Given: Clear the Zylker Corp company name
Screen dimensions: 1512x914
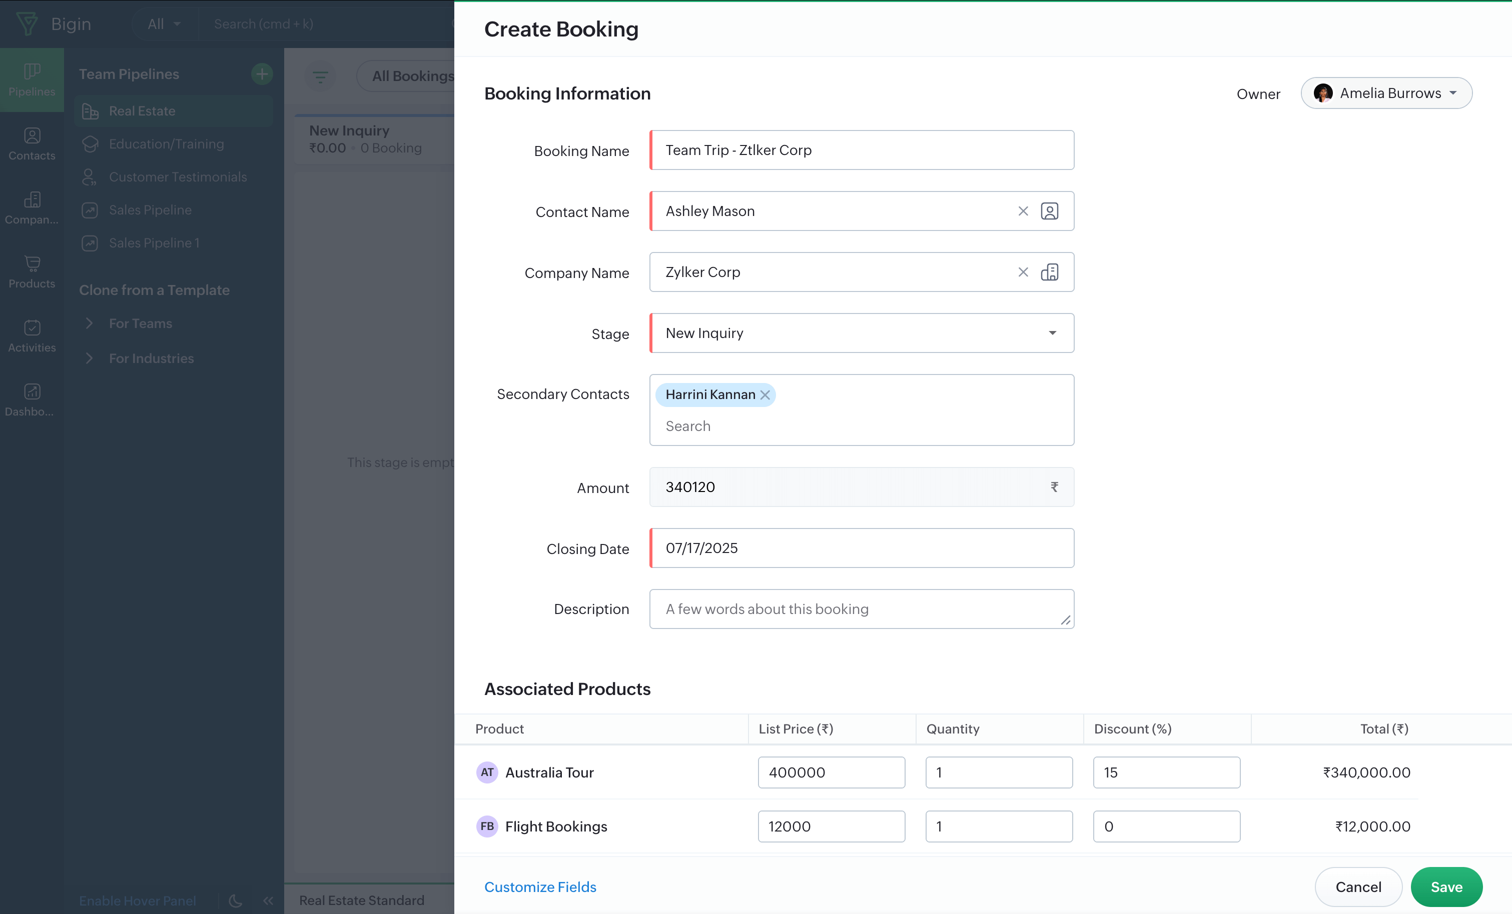Looking at the screenshot, I should [1023, 271].
